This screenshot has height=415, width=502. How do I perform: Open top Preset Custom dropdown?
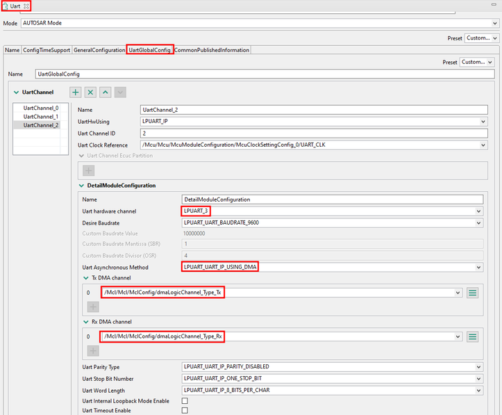[495, 38]
